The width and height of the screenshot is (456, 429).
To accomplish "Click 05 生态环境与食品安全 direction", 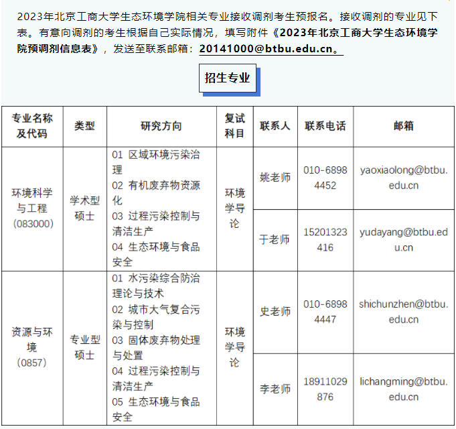I will tap(156, 410).
